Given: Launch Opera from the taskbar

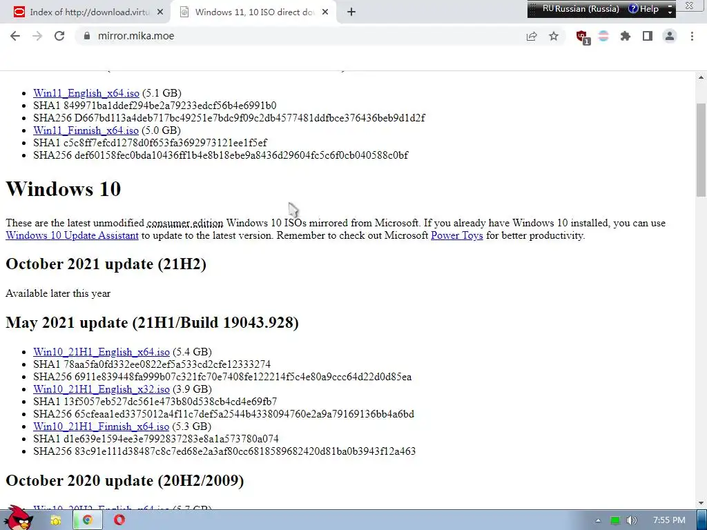Looking at the screenshot, I should (119, 520).
